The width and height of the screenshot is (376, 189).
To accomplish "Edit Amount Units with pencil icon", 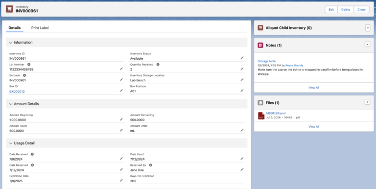I will [242, 130].
